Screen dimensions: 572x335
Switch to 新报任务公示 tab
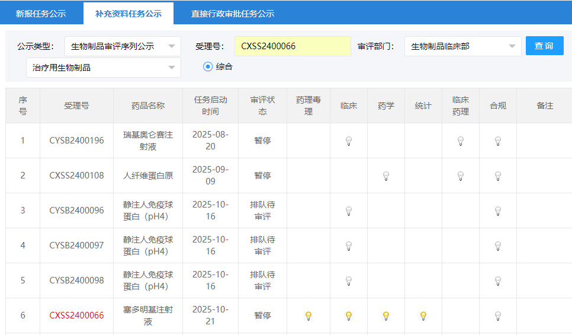click(41, 14)
